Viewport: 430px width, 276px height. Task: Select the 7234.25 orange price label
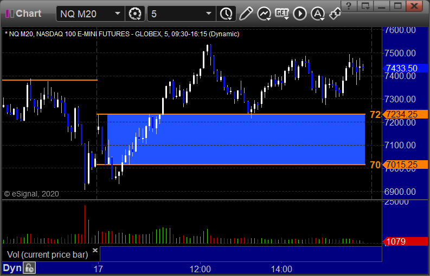(x=405, y=114)
